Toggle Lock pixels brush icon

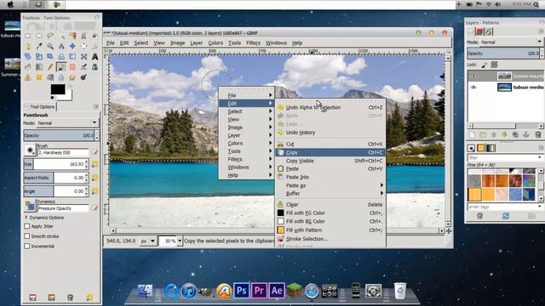485,65
